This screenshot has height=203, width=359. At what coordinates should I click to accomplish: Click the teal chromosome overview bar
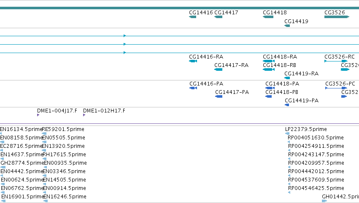(180, 8)
